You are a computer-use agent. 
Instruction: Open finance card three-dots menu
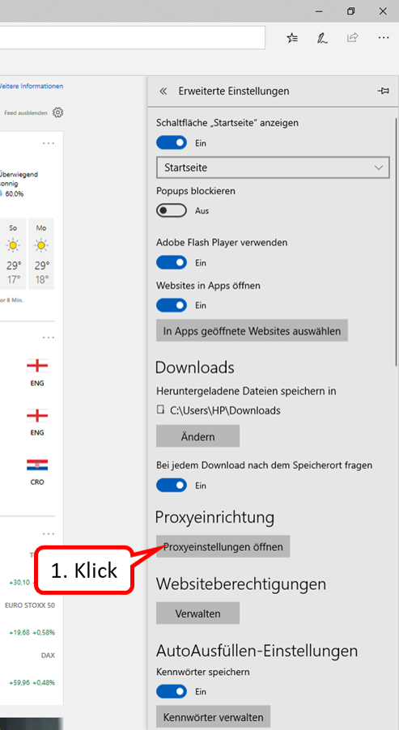click(49, 533)
